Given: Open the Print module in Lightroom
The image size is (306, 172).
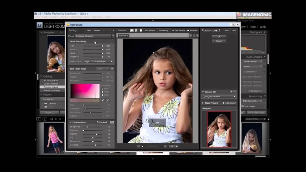Looking at the screenshot, I should 253,27.
